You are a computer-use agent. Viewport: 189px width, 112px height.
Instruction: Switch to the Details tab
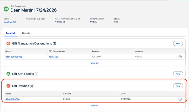point(26,33)
